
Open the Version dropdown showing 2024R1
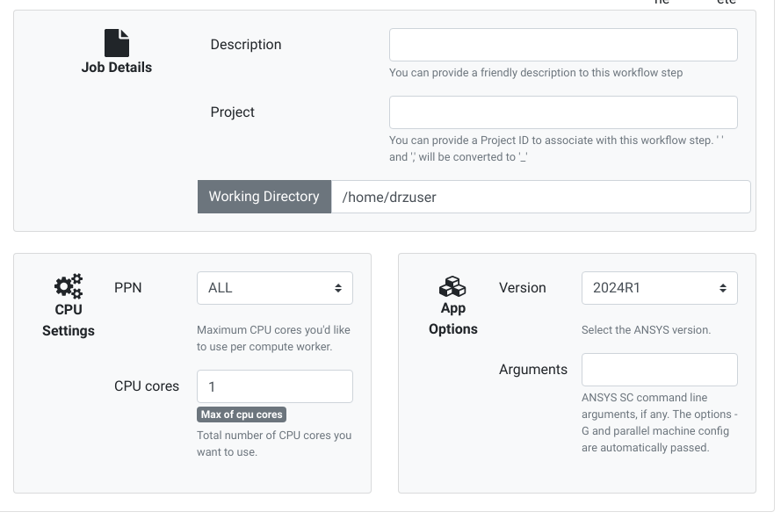660,288
